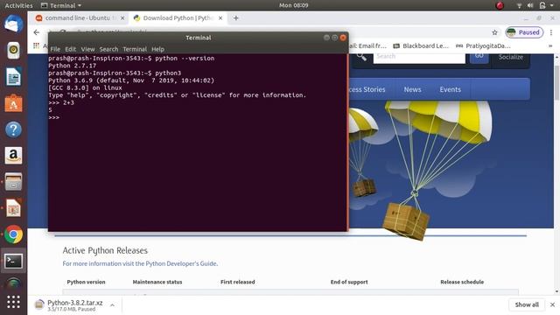Image resolution: width=560 pixels, height=315 pixels.
Task: Open the network indicator in top bar
Action: 519,5
